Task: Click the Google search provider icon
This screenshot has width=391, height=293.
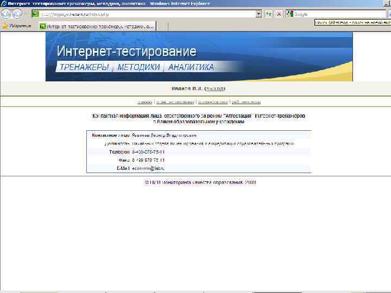Action: pyautogui.click(x=290, y=14)
